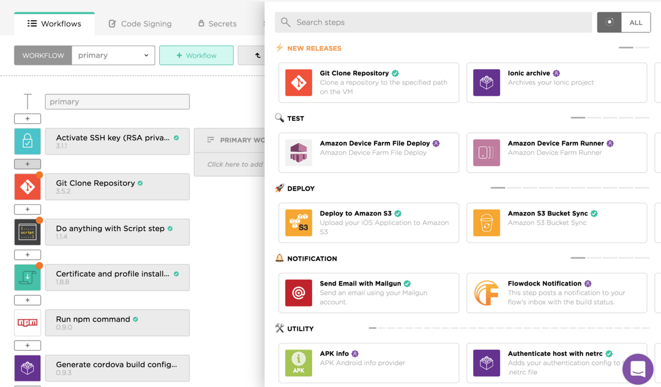
Task: Add the Amazon S3 Bucket Sync card
Action: 557,223
